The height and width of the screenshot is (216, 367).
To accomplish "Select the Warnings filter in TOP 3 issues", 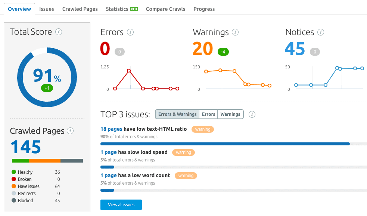I will click(x=230, y=114).
